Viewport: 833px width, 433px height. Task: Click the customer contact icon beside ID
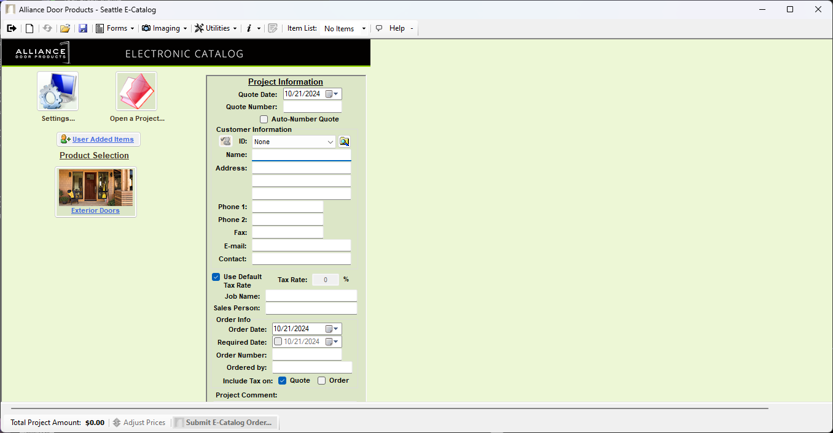(225, 142)
